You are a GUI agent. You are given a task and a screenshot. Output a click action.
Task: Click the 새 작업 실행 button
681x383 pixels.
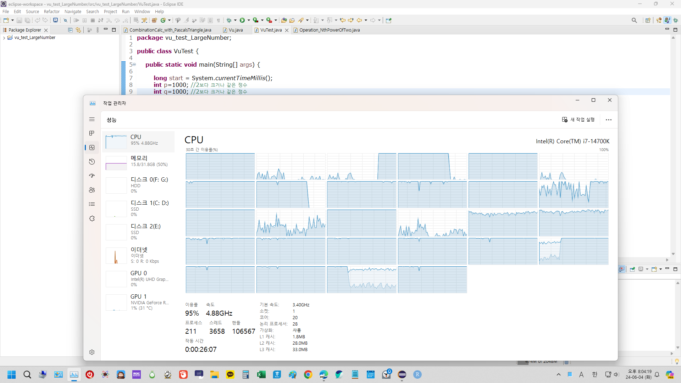coord(578,120)
